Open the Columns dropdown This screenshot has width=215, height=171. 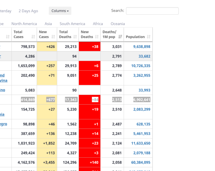coord(60,11)
